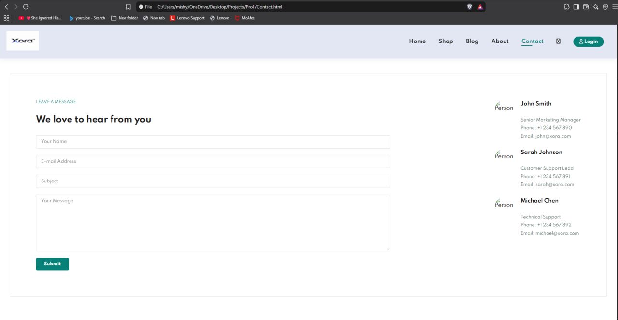Reload the page with refresh icon
The image size is (618, 320).
pyautogui.click(x=26, y=7)
